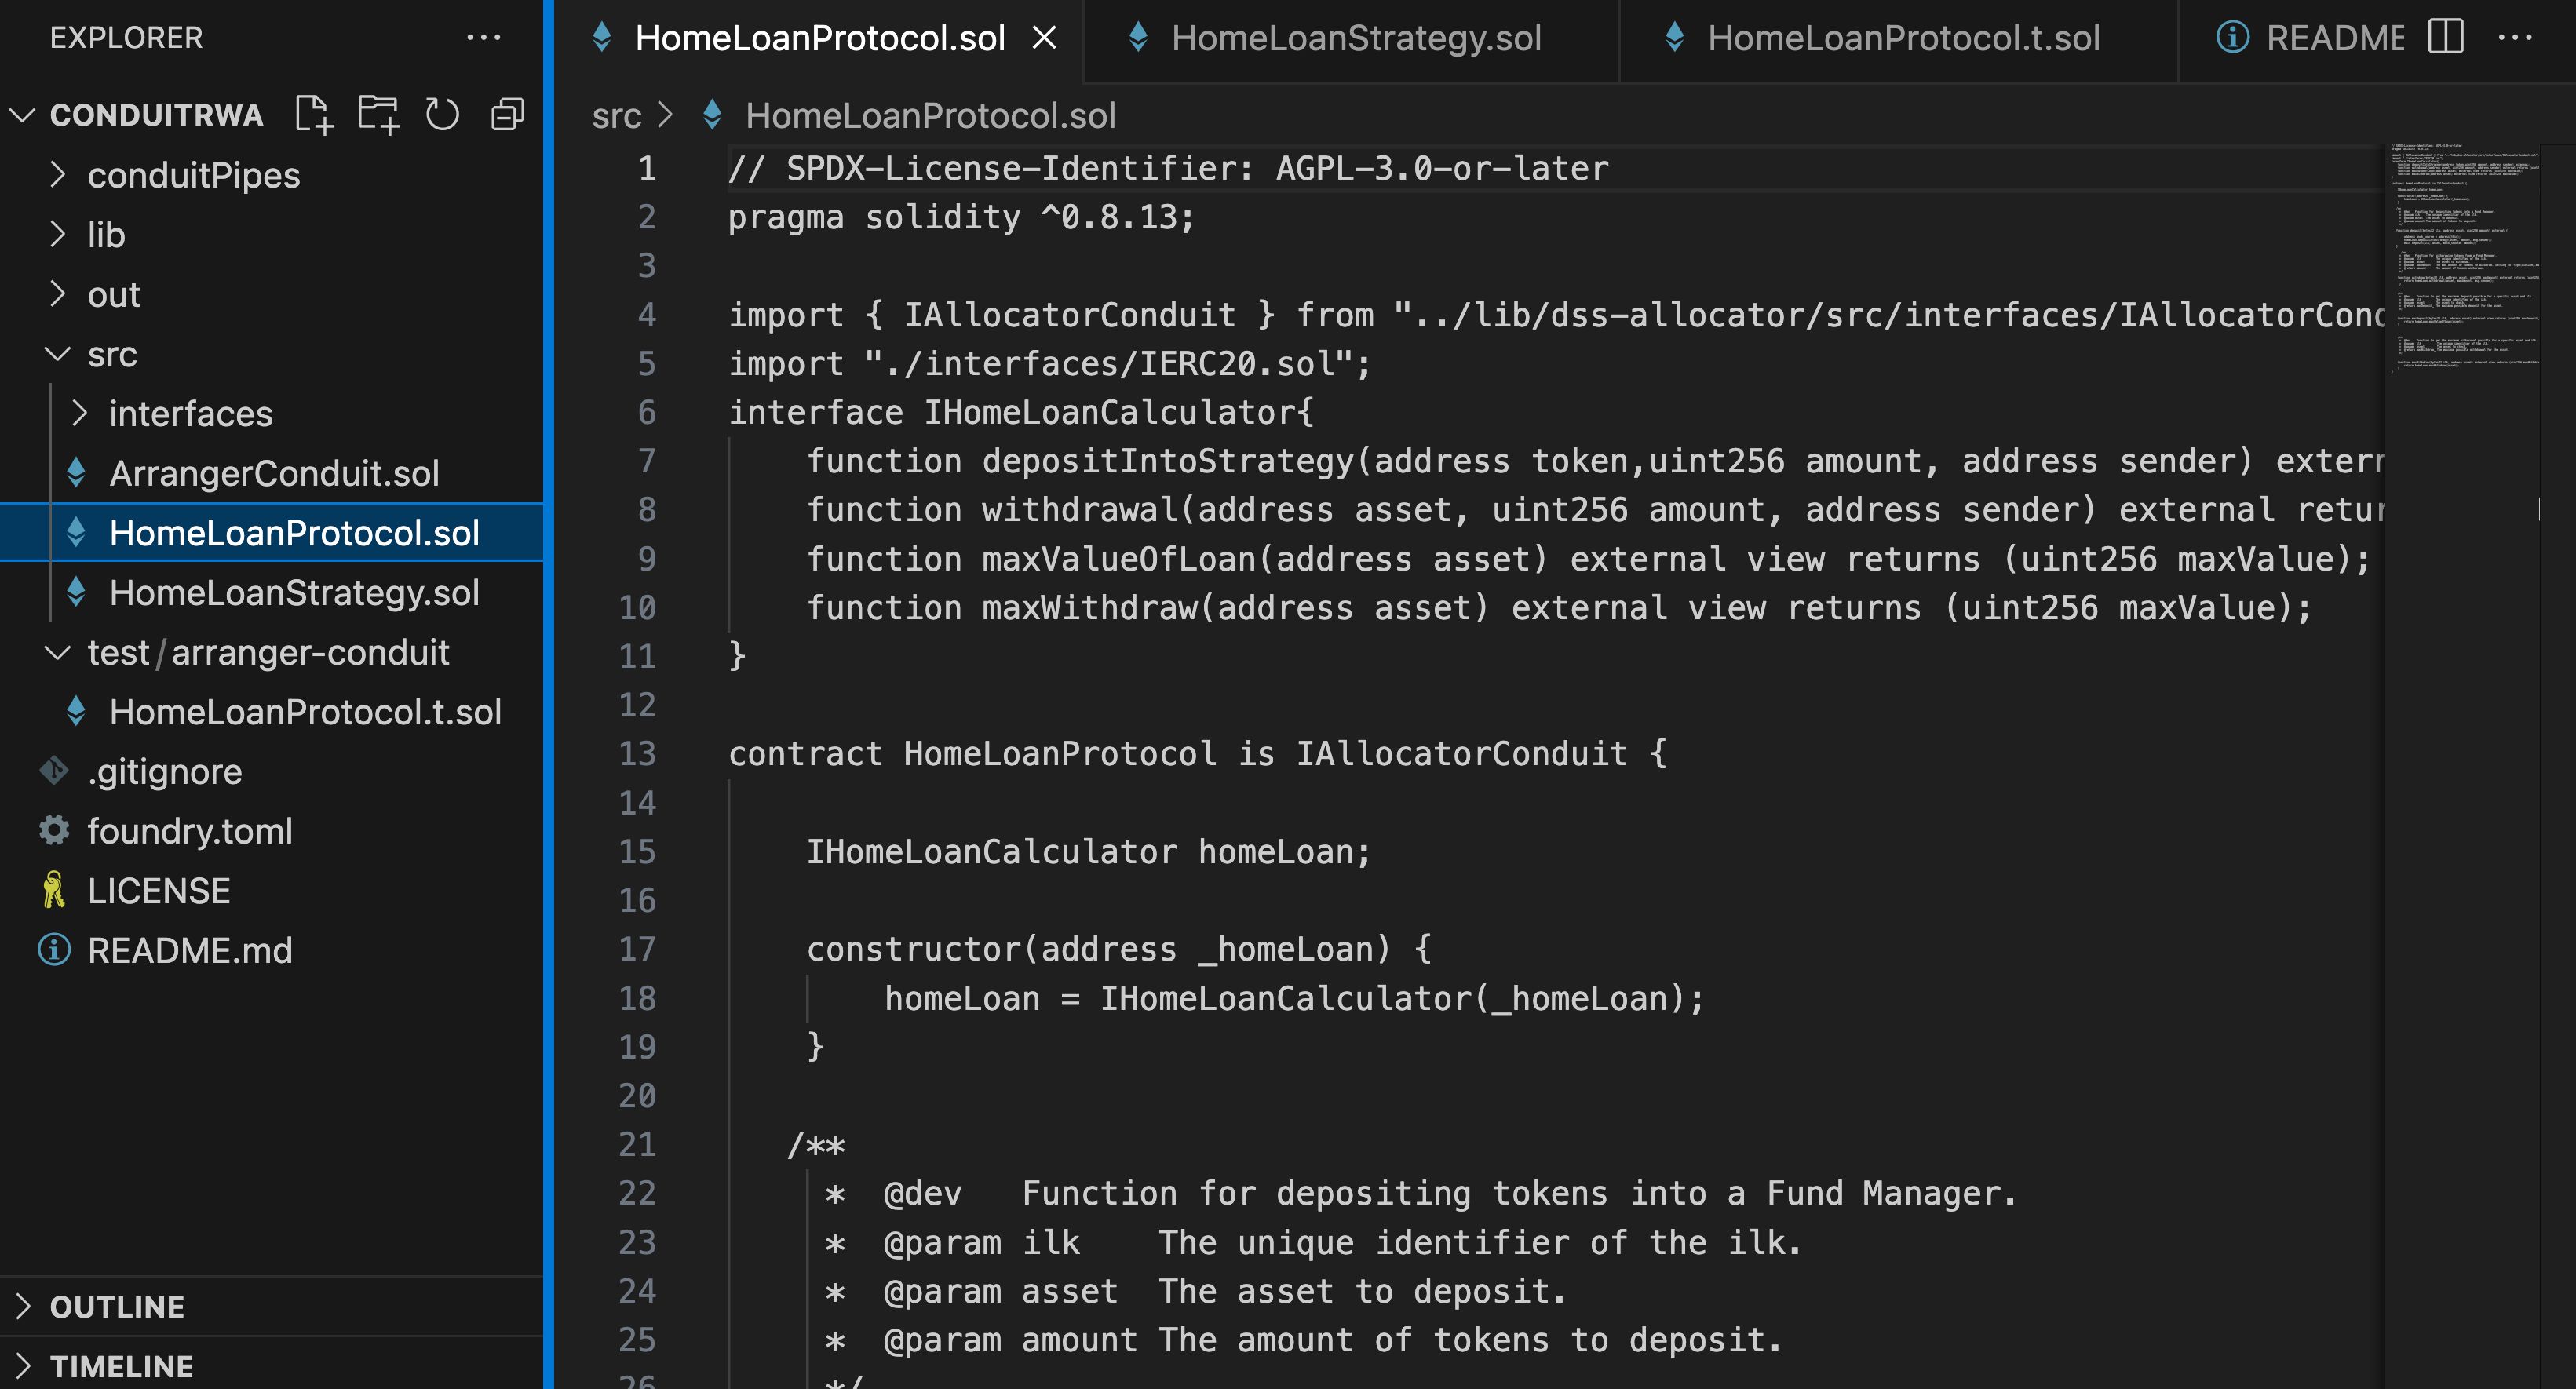Click the import "./interfaces/IERC20.sol" line
Viewport: 2576px width, 1389px height.
1049,363
